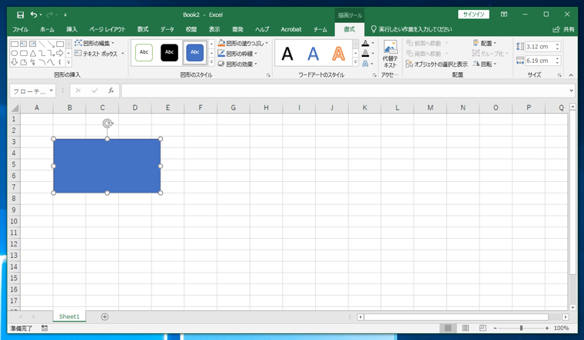Click the blue rectangle shape
The image size is (584, 340).
pos(108,166)
